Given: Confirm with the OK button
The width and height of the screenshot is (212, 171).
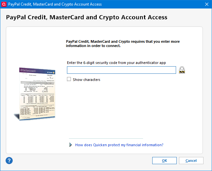Looking at the screenshot, I should coord(164,161).
